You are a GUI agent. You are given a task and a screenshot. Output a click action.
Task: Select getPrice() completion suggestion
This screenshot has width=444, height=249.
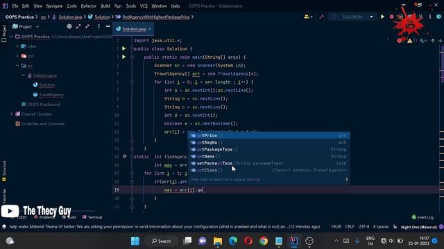[268, 136]
